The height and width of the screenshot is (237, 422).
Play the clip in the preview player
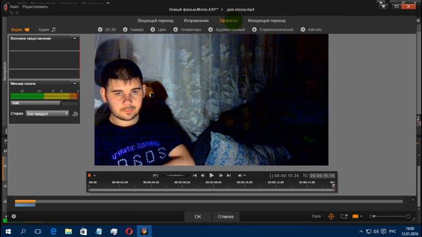[x=212, y=176]
